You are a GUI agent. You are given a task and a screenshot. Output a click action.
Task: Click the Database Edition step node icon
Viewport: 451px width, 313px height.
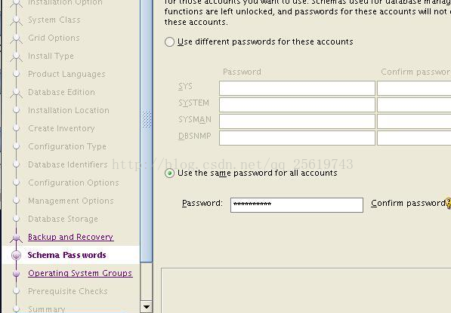point(17,93)
